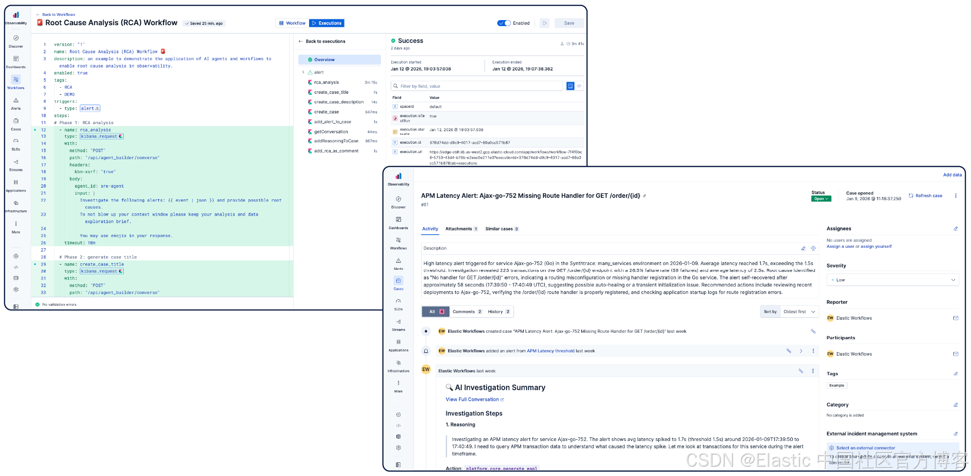Open Add data link
The height and width of the screenshot is (476, 971).
click(x=952, y=175)
